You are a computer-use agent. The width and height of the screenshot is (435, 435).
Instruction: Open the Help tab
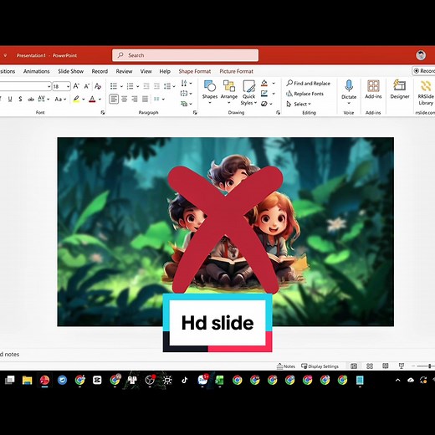point(165,71)
